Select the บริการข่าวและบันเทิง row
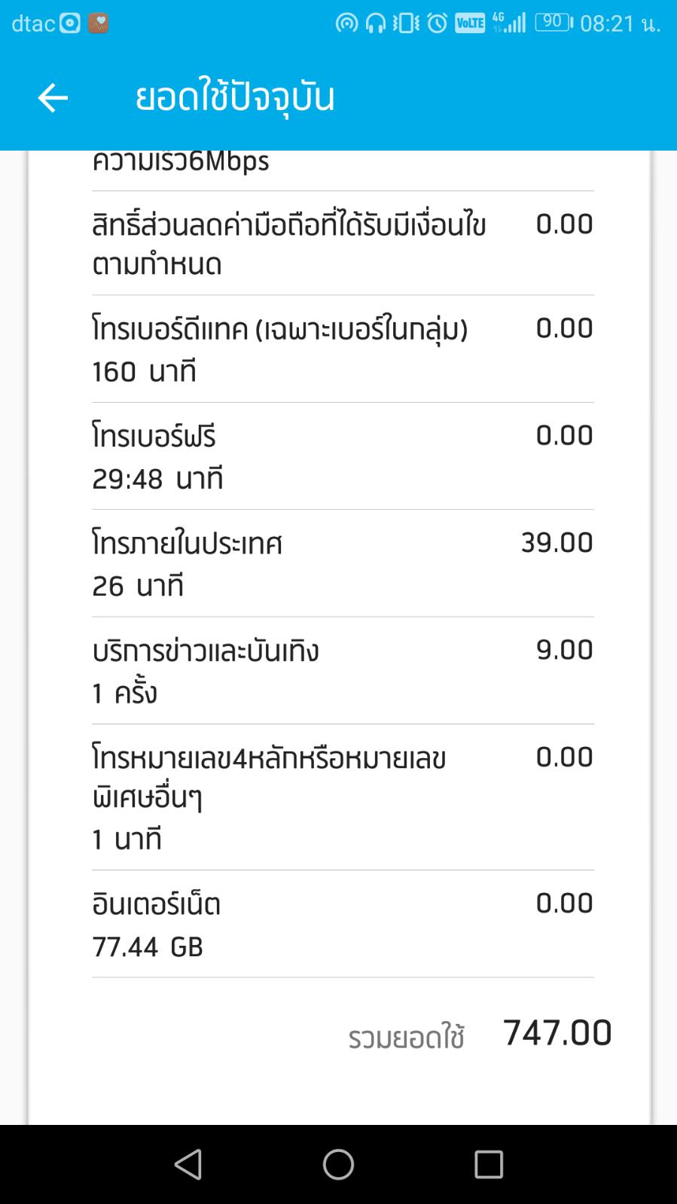 [343, 670]
